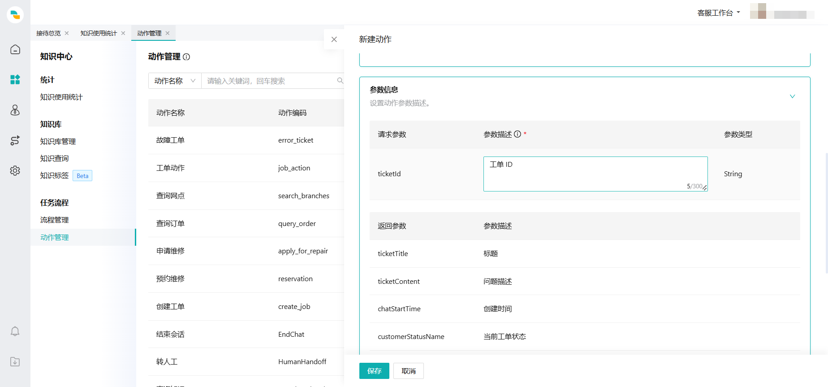Click the ticketId parameter description textbox

[x=595, y=174]
